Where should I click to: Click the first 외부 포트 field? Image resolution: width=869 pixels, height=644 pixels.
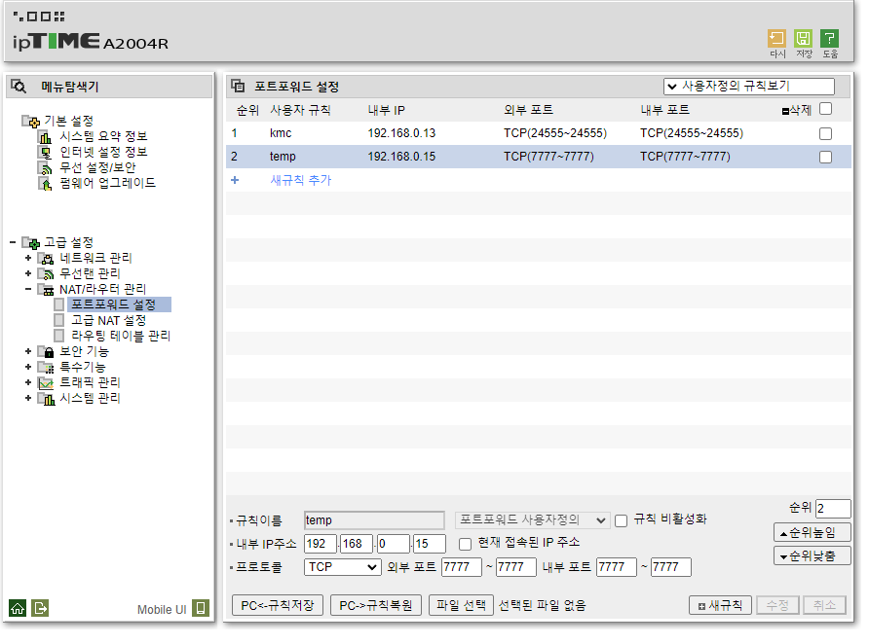[x=462, y=567]
